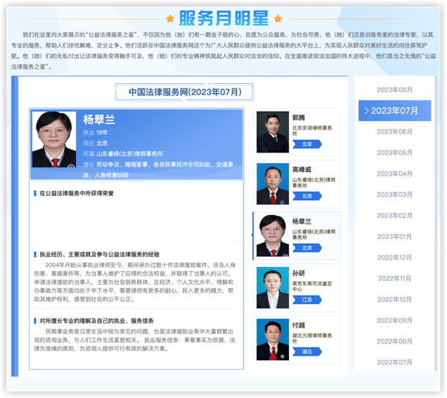Switch to 2023年05月 in the month list
This screenshot has height=398, width=447.
tap(394, 153)
